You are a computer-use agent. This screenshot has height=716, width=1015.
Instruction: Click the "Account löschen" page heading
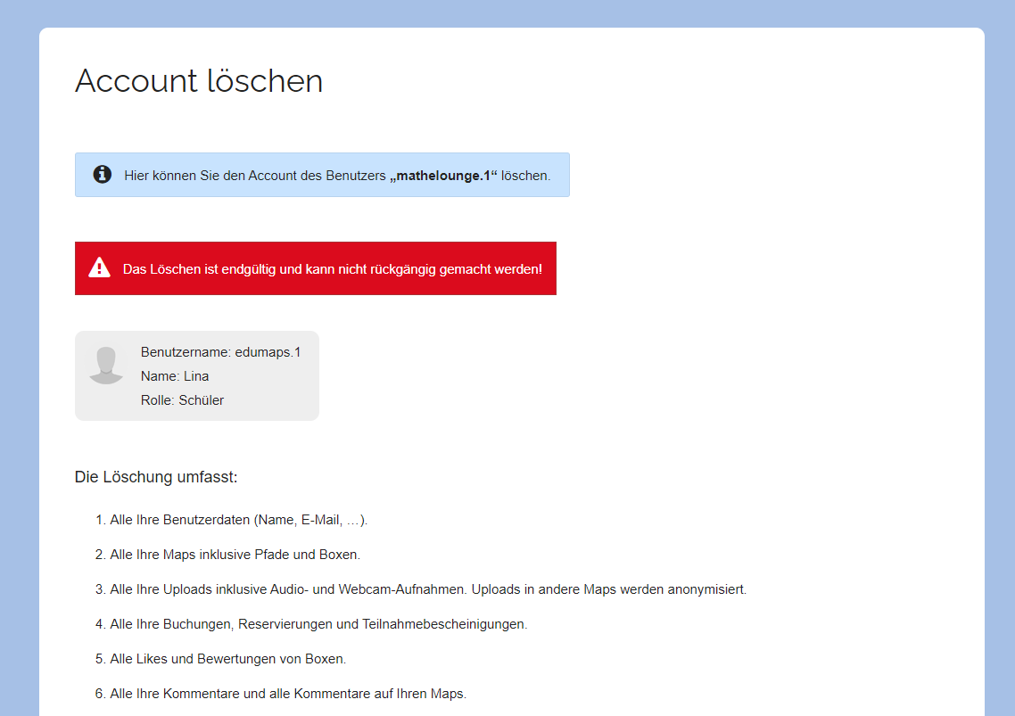[199, 81]
